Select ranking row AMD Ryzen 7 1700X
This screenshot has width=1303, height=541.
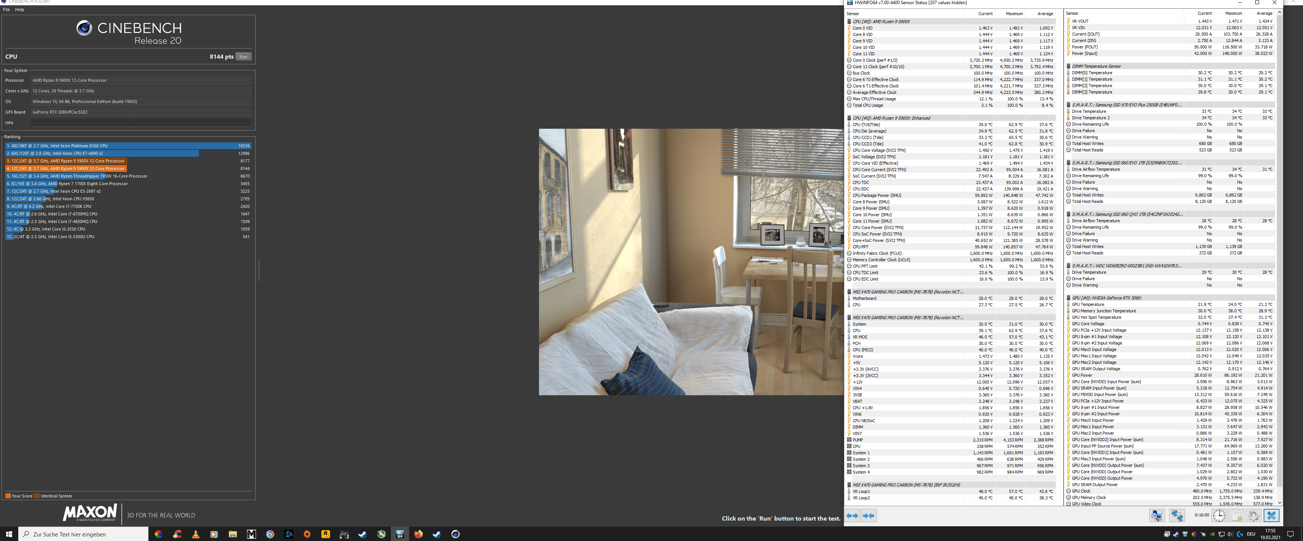[128, 184]
